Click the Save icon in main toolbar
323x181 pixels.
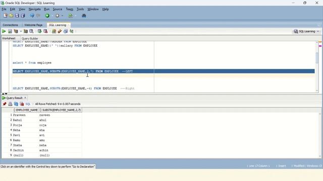17,16
